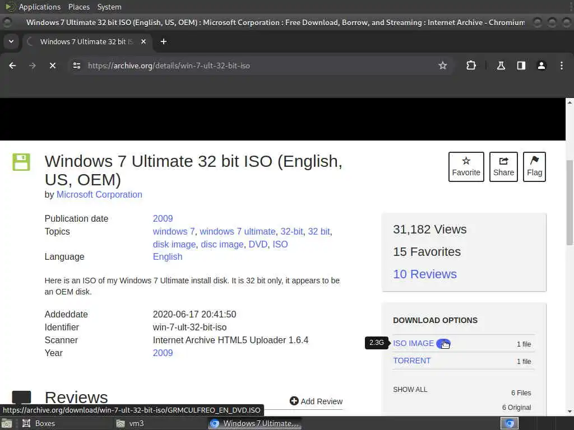Click the browser forward arrow
Screen dimensions: 574x430
point(33,66)
